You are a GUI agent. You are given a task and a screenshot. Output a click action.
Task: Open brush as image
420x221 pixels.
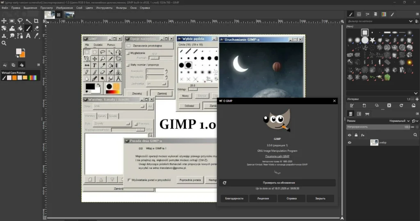point(413,105)
